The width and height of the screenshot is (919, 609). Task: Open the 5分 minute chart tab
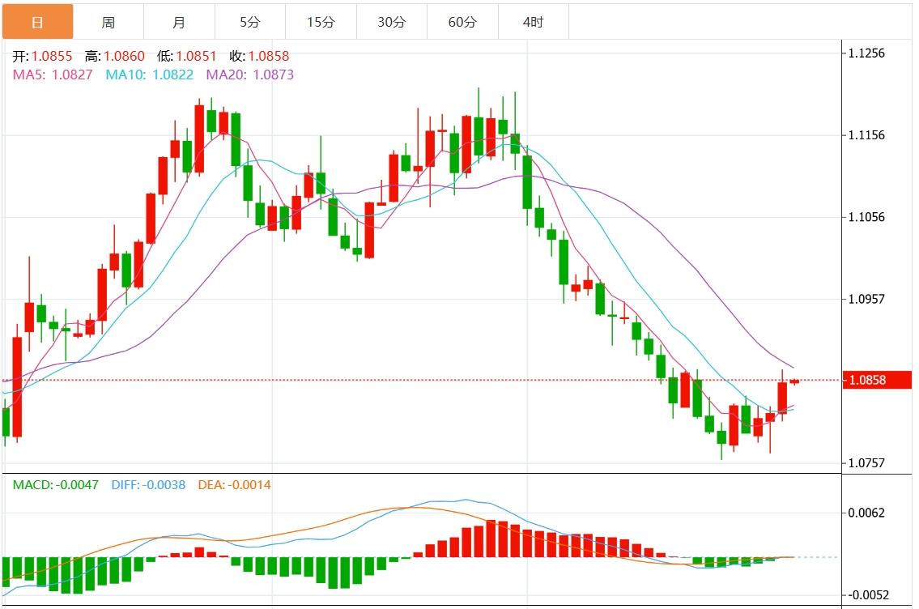click(x=250, y=22)
